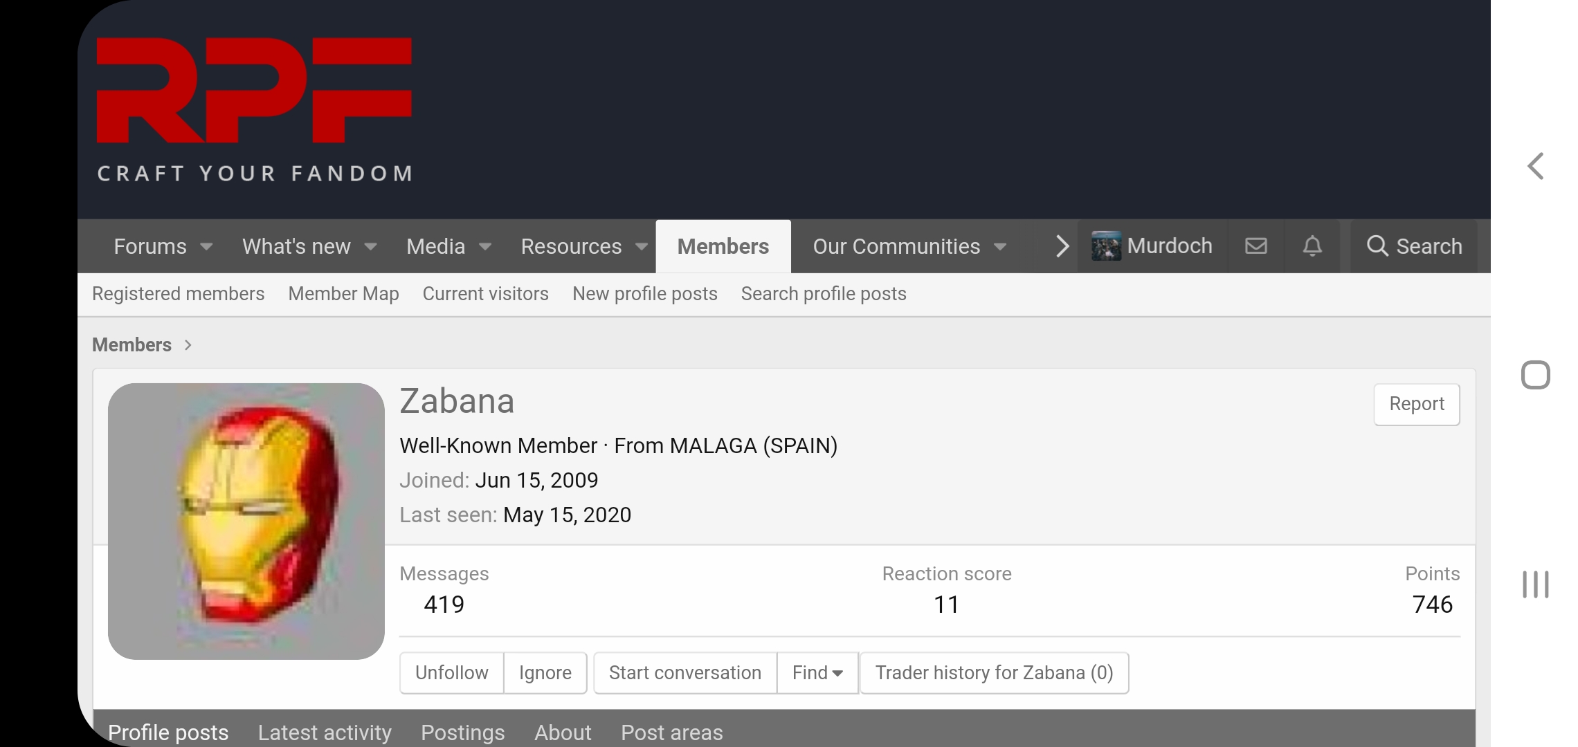Click the joined date Jun 15, 2009
1578x747 pixels.
tap(536, 481)
